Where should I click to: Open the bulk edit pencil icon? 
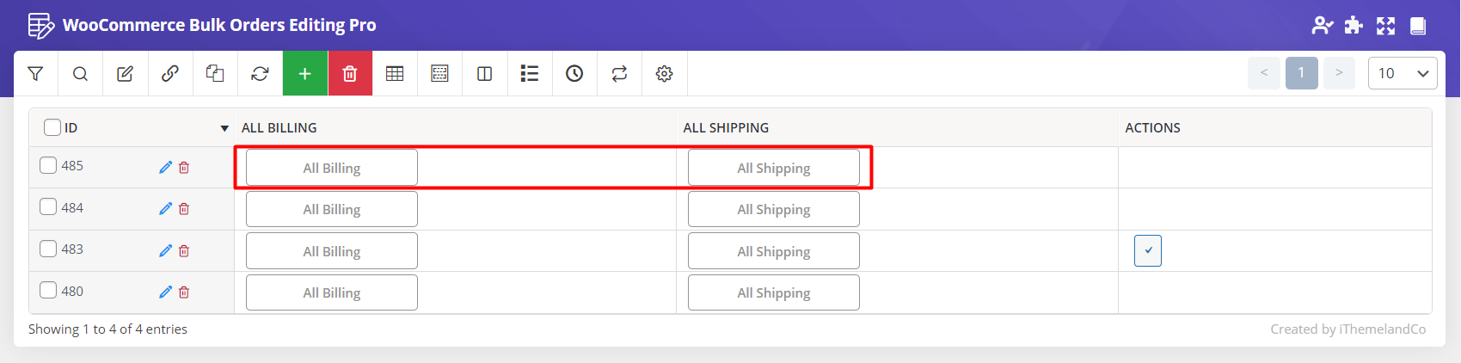pos(125,74)
